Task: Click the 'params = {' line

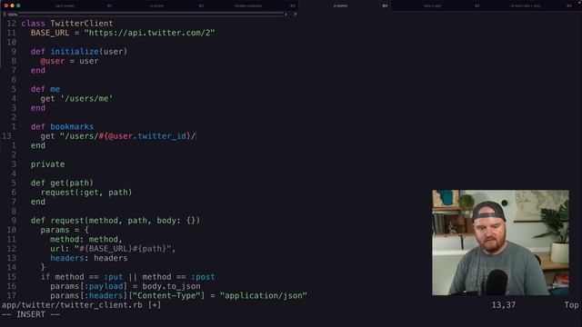Action: click(65, 230)
